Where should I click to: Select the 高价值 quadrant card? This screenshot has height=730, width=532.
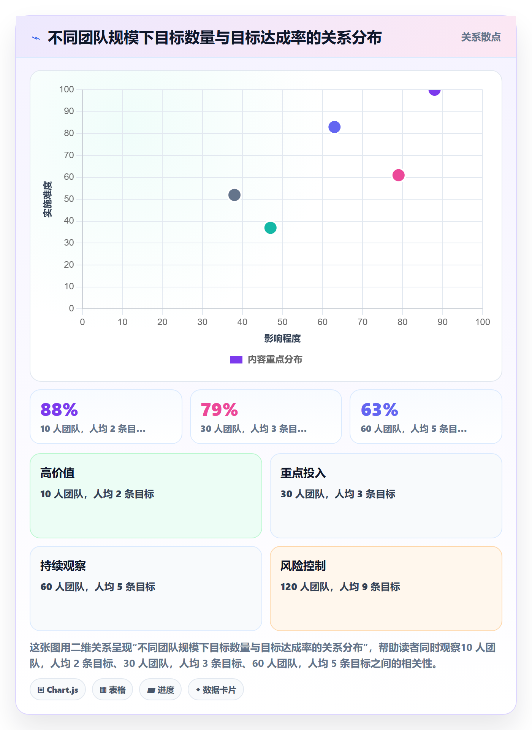pos(146,496)
